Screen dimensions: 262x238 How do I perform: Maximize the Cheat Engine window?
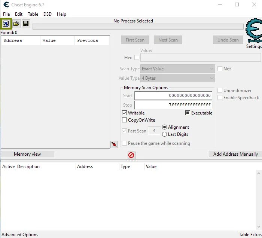coord(237,4)
